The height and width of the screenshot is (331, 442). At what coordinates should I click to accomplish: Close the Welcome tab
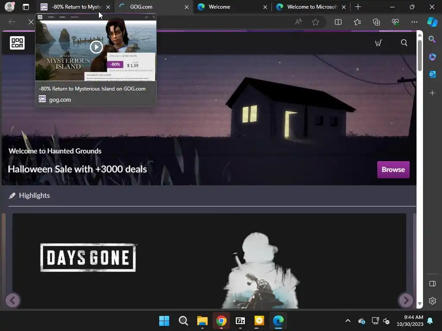pos(265,7)
